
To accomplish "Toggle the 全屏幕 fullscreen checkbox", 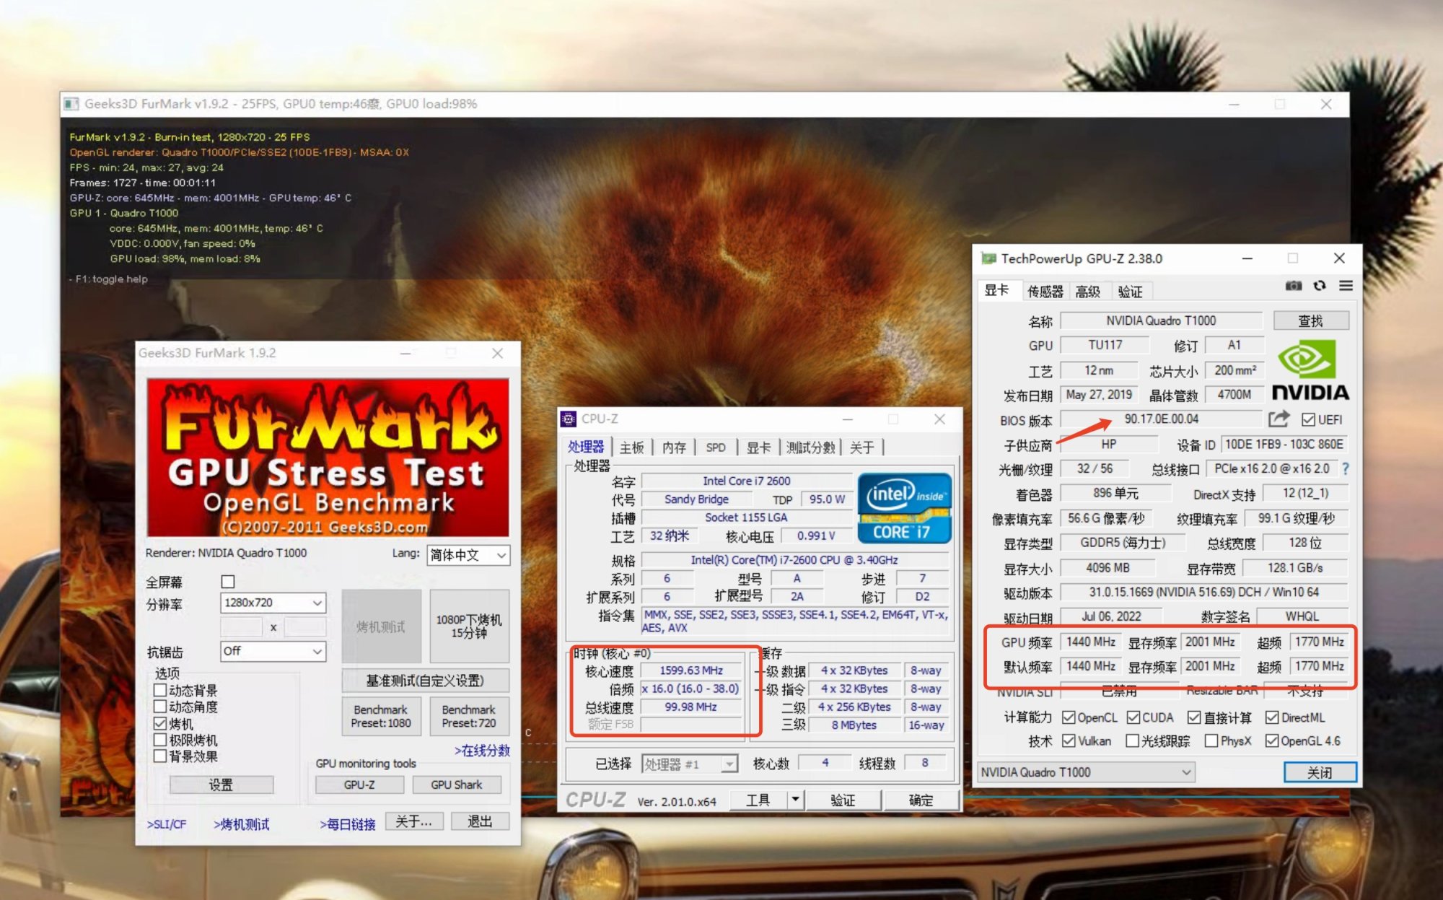I will [x=228, y=582].
